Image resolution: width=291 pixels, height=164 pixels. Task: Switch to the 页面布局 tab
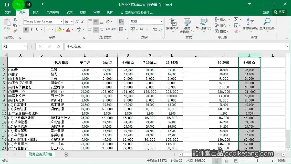point(53,12)
